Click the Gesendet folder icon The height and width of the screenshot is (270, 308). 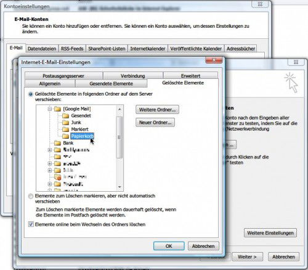click(65, 116)
